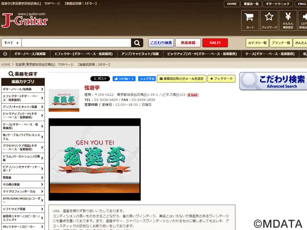This screenshot has height=230, width=307.
Task: Select ギター/ベース/弦楽器 in nav bar
Action: [30, 54]
